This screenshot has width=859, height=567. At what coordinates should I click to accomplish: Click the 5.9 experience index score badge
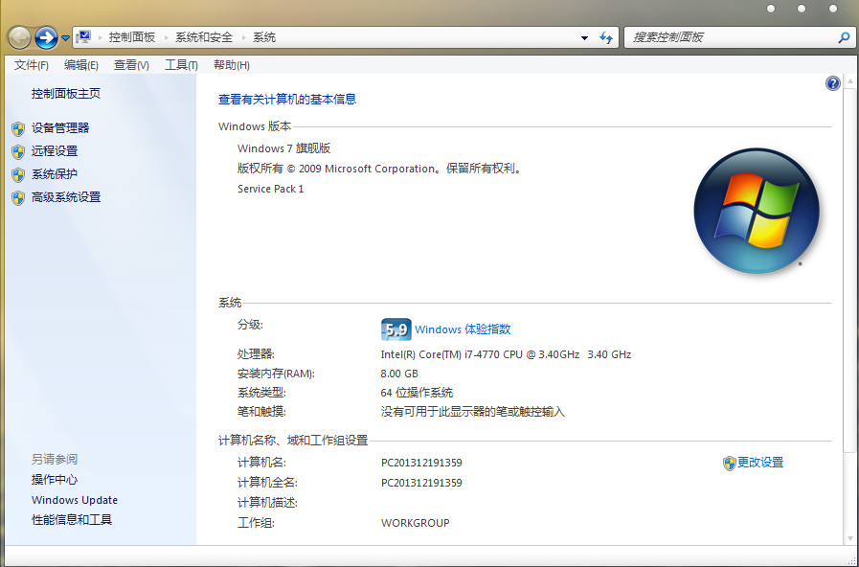pos(396,329)
